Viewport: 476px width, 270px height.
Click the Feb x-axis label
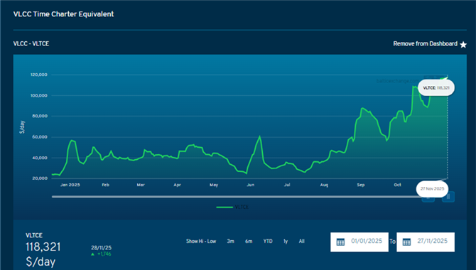pyautogui.click(x=105, y=185)
